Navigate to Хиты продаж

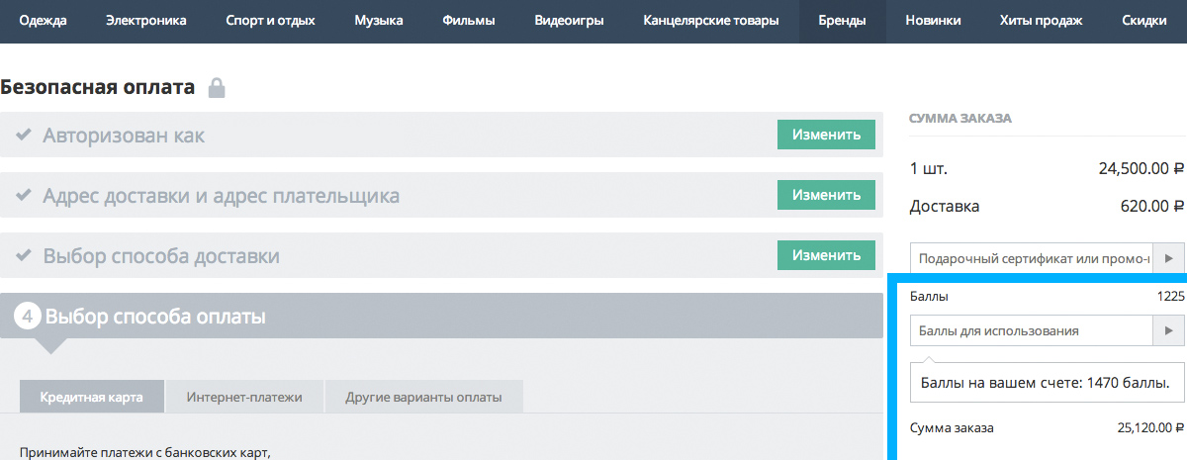pos(1041,21)
